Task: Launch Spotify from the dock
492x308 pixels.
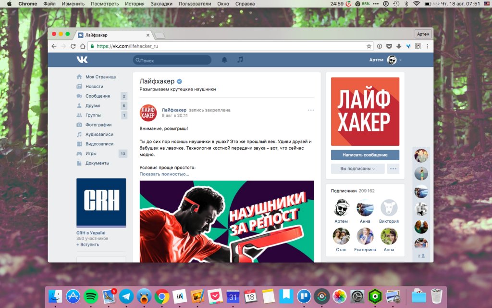Action: [91, 296]
